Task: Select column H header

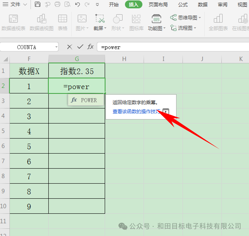Action: (x=124, y=59)
